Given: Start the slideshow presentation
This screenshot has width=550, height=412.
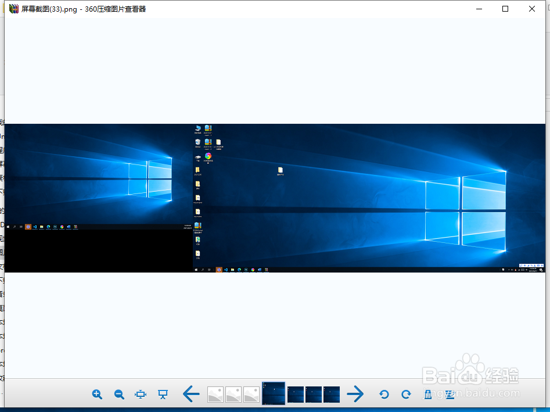Looking at the screenshot, I should [x=163, y=394].
